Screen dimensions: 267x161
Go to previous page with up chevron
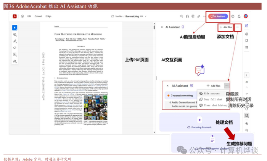point(246,87)
